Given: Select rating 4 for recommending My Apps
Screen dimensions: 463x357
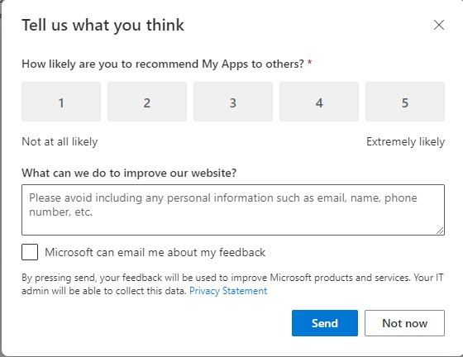Looking at the screenshot, I should click(x=319, y=102).
